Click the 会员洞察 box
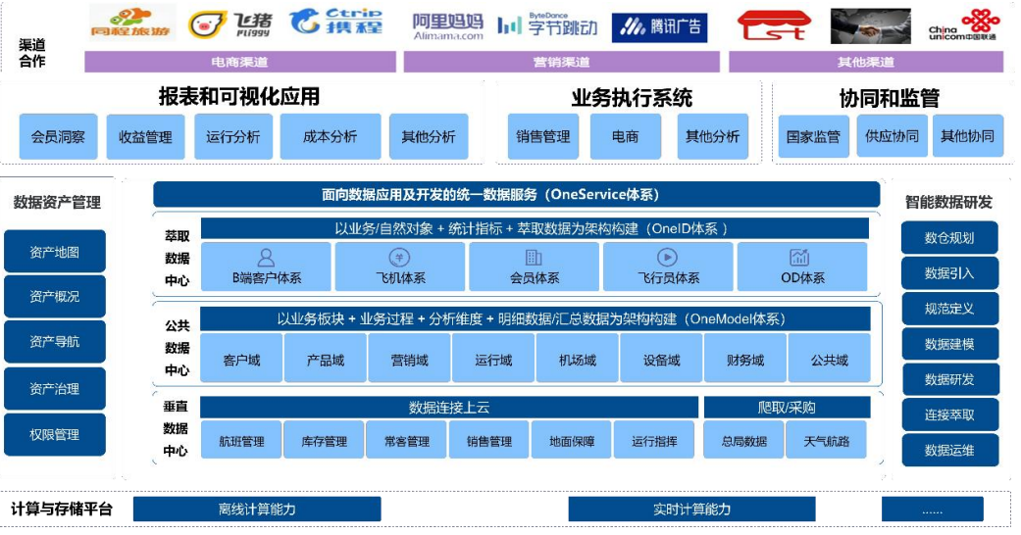The image size is (1021, 535). point(58,137)
